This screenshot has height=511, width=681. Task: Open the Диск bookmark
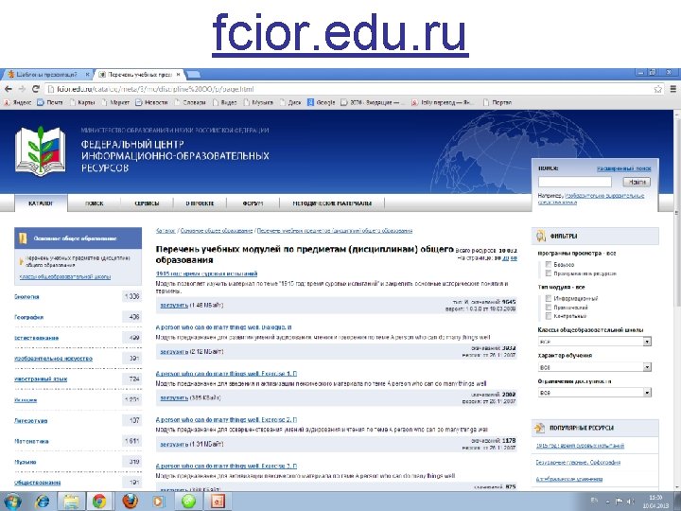tap(290, 102)
